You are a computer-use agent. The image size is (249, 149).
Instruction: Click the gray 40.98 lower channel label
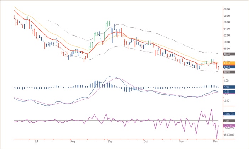tap(227, 72)
